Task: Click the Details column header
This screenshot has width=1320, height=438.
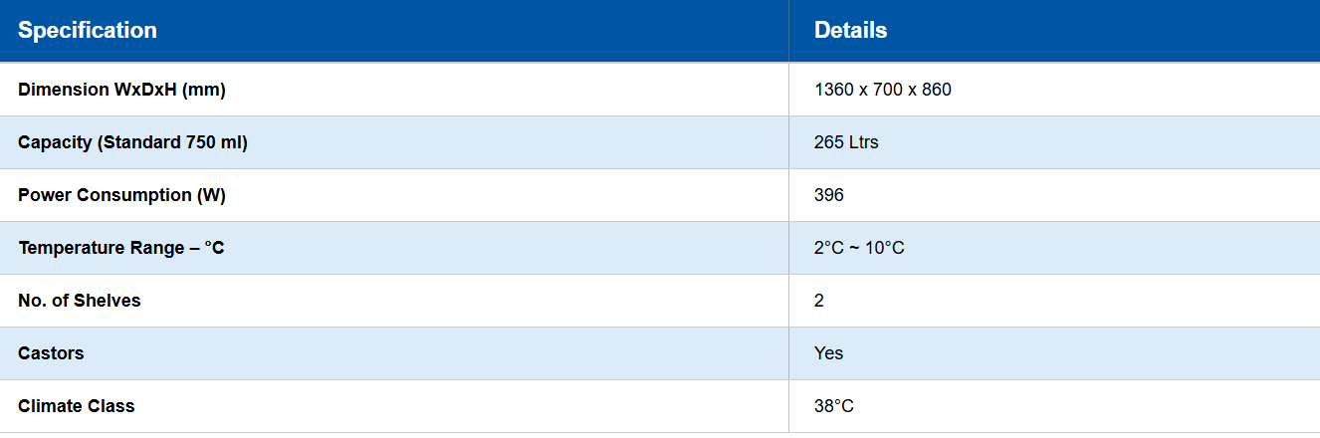Action: (850, 31)
